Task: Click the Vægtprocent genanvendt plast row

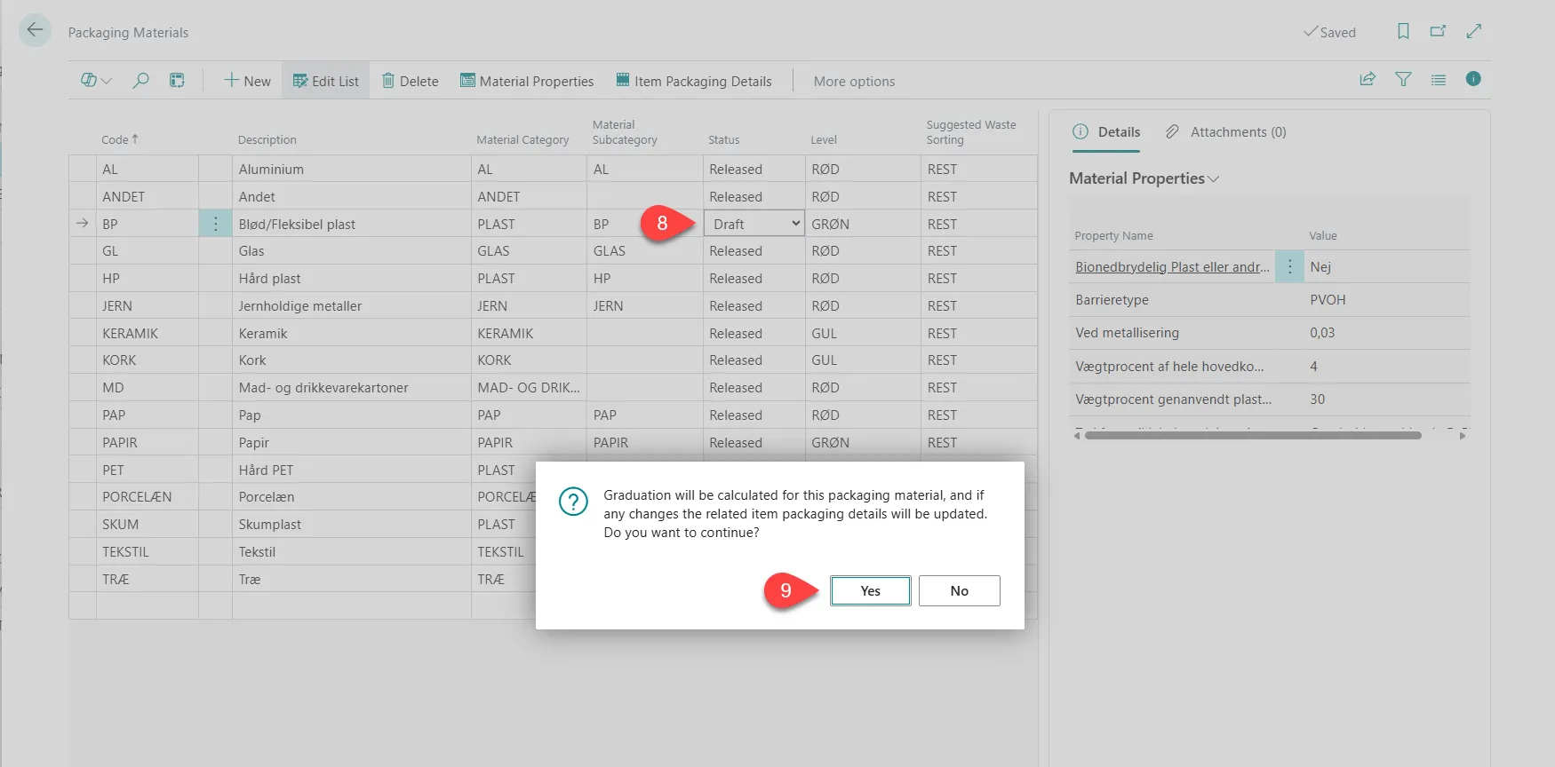Action: [1269, 399]
